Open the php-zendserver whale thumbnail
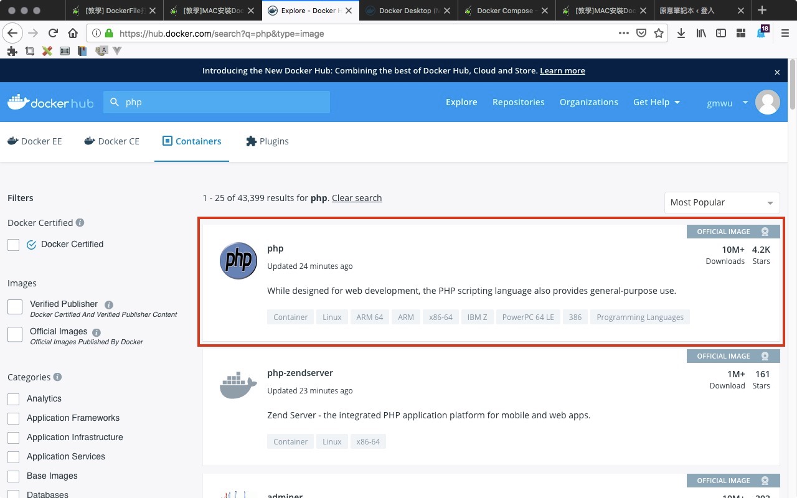The image size is (797, 498). [238, 385]
